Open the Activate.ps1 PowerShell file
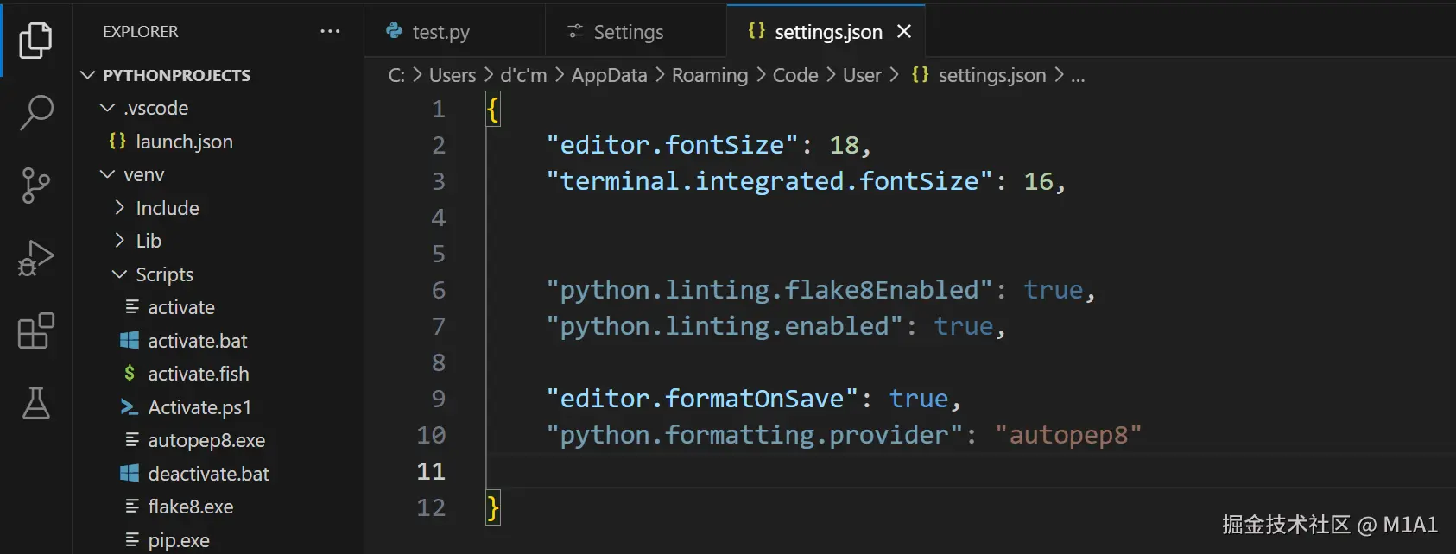 199,407
